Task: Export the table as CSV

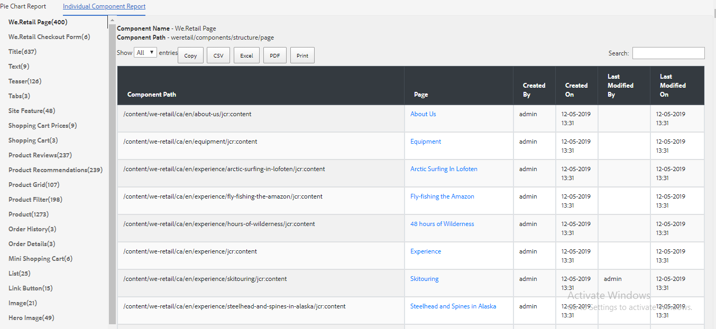Action: 218,55
